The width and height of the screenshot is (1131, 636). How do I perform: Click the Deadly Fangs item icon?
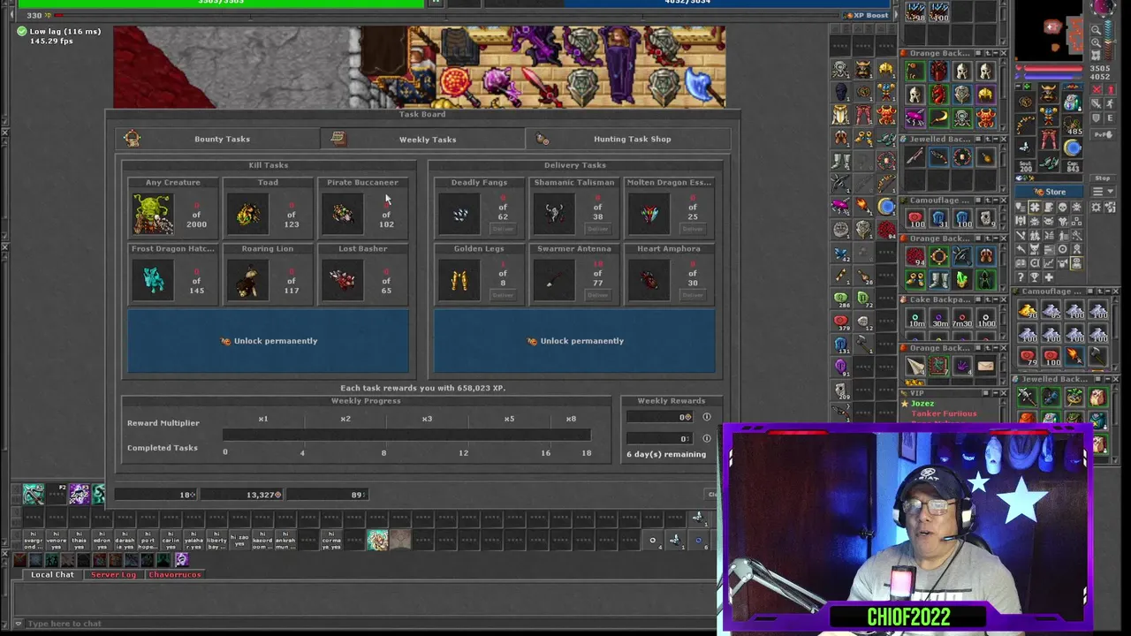pyautogui.click(x=459, y=214)
